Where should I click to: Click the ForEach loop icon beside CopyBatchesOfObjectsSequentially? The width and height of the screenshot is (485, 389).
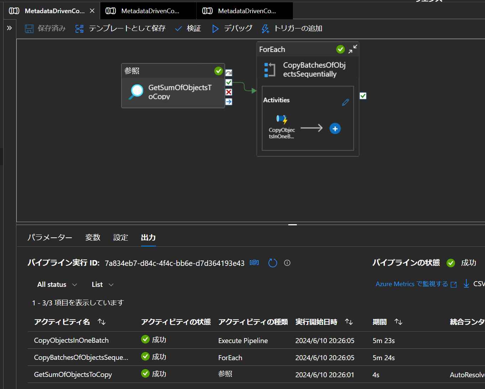pos(270,70)
